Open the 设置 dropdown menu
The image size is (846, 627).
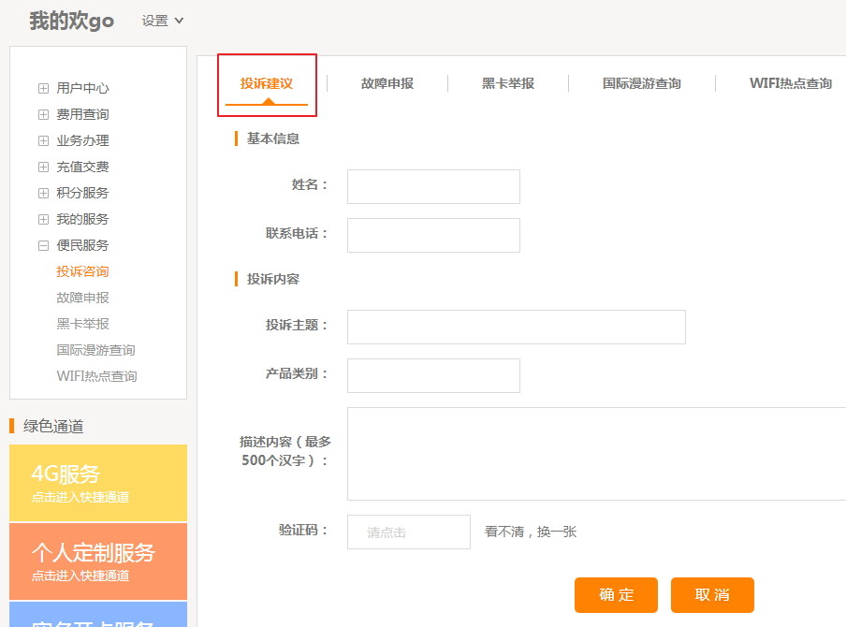163,21
